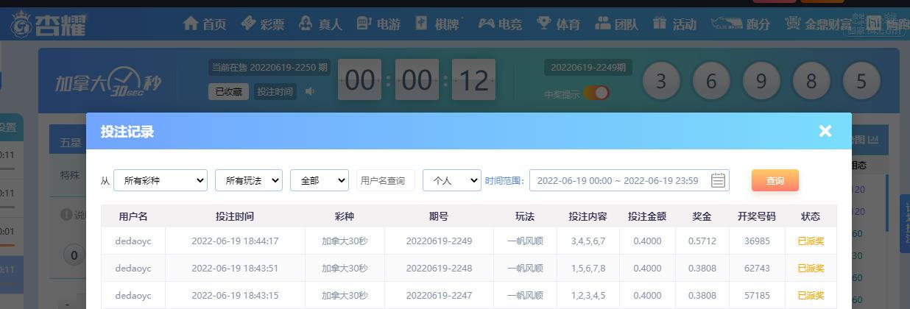Image resolution: width=910 pixels, height=309 pixels.
Task: Open the 所有彩种 lottery type dropdown
Action: (161, 180)
